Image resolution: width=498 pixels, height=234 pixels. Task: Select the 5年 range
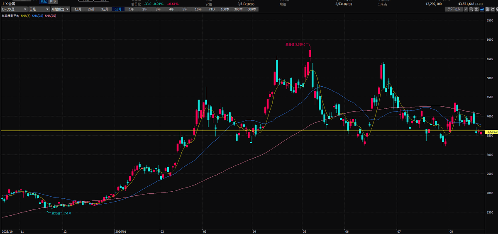click(185, 9)
